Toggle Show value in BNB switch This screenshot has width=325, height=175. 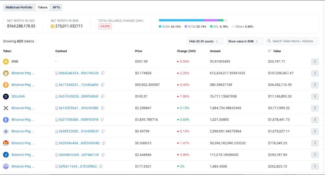click(x=258, y=41)
